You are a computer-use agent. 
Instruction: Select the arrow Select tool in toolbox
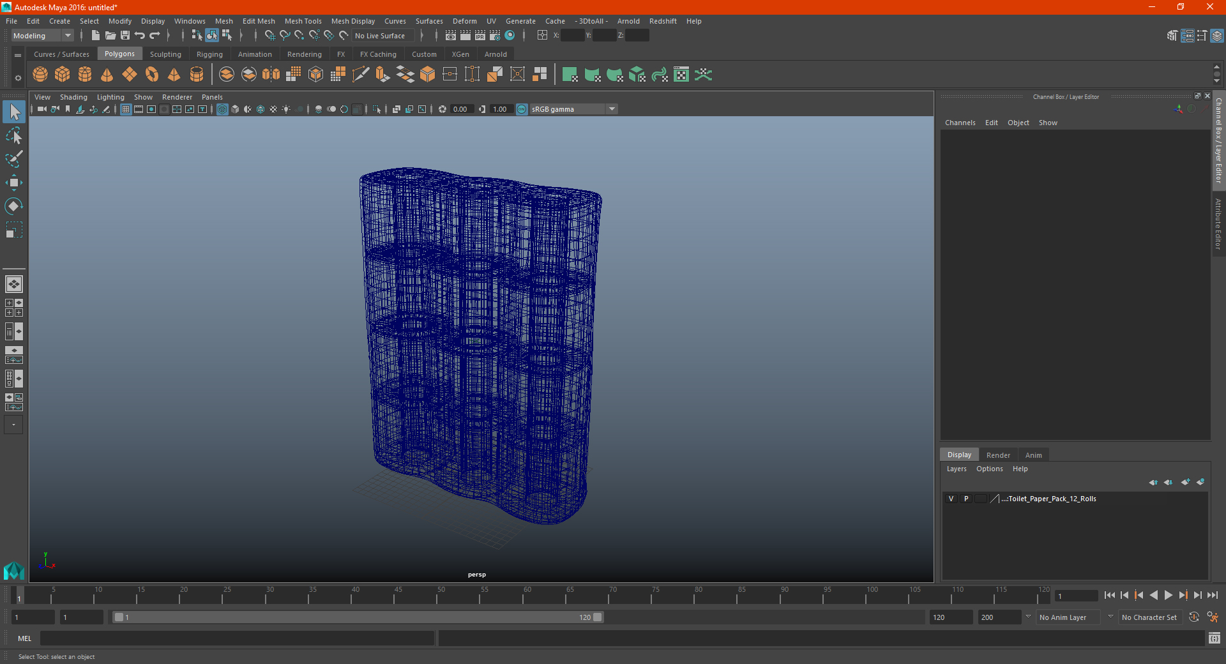coord(14,112)
